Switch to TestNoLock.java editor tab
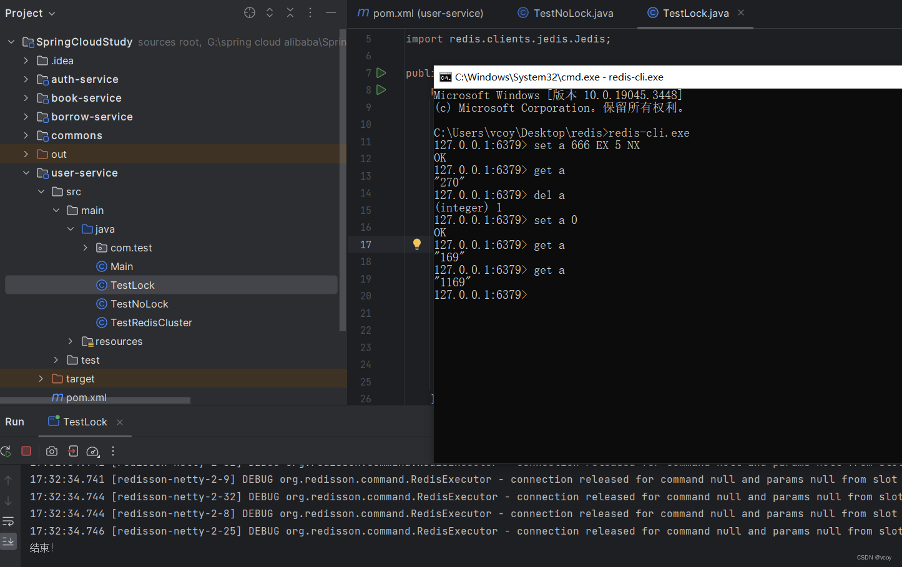 coord(566,13)
